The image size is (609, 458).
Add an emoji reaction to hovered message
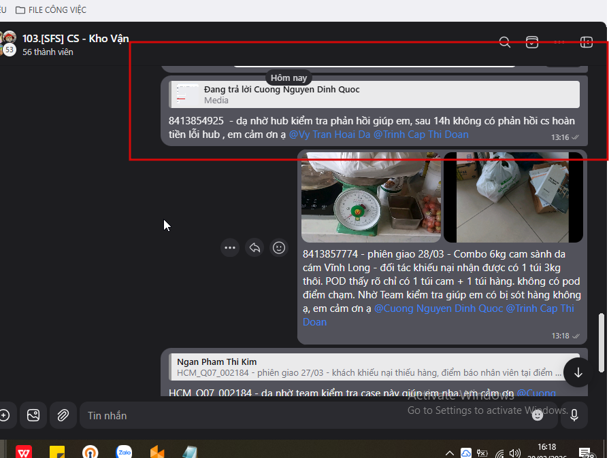[279, 248]
